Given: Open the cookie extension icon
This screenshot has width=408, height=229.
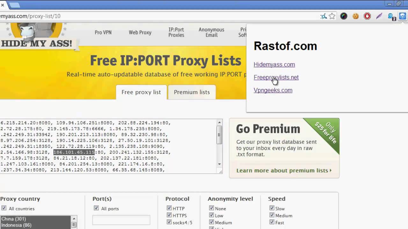Looking at the screenshot, I should 356,16.
